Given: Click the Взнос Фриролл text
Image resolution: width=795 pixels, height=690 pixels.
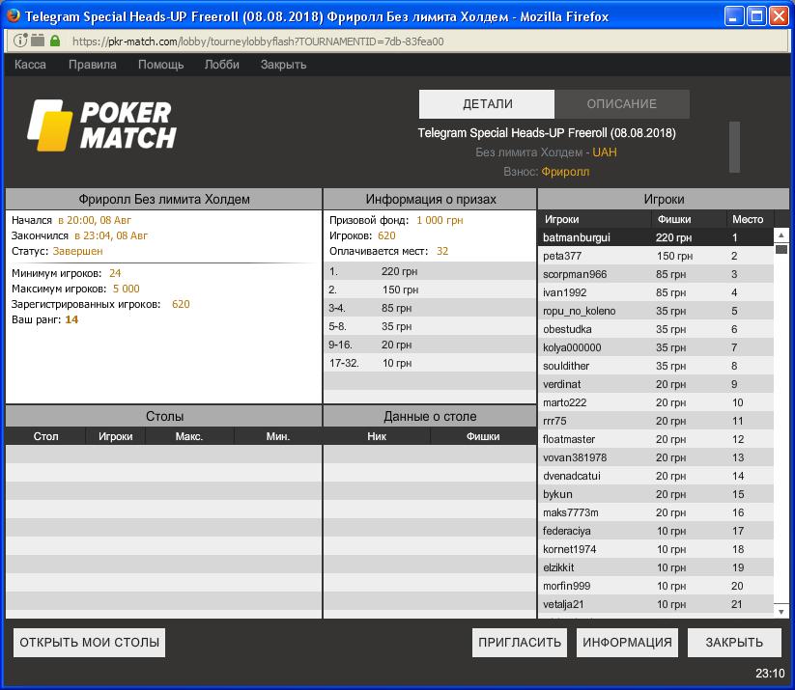Looking at the screenshot, I should (546, 171).
